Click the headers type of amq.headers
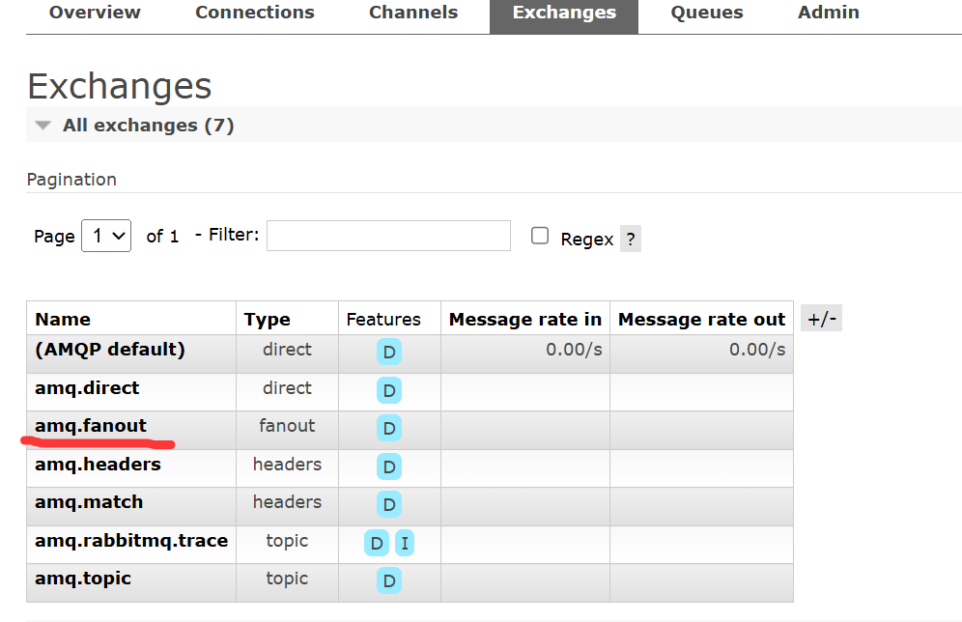 287,465
